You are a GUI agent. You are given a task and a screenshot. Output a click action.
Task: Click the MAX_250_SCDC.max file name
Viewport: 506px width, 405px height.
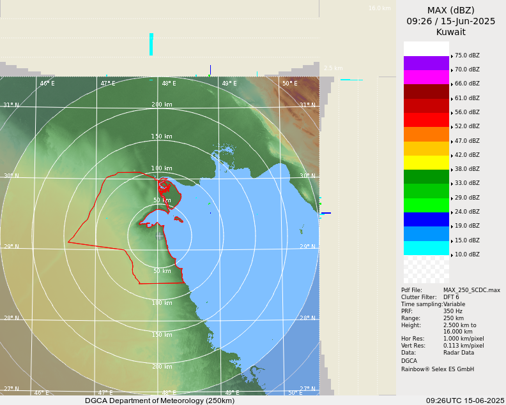click(x=471, y=290)
